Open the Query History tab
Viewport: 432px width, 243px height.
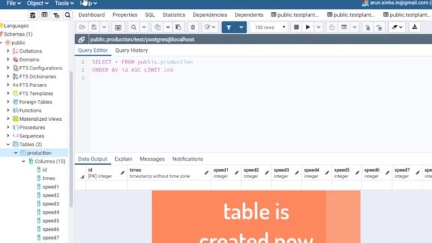coord(132,51)
